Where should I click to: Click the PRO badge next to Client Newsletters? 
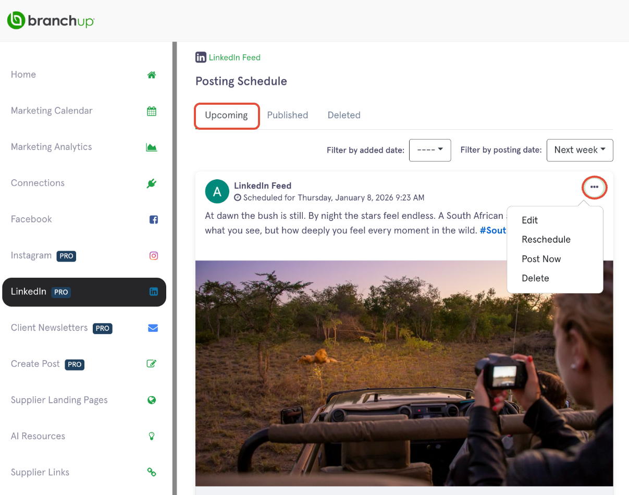click(102, 328)
